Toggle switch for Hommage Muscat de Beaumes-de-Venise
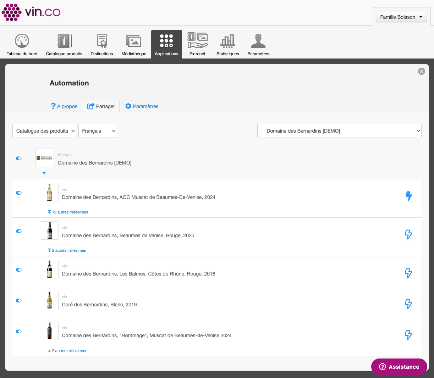 click(x=19, y=332)
